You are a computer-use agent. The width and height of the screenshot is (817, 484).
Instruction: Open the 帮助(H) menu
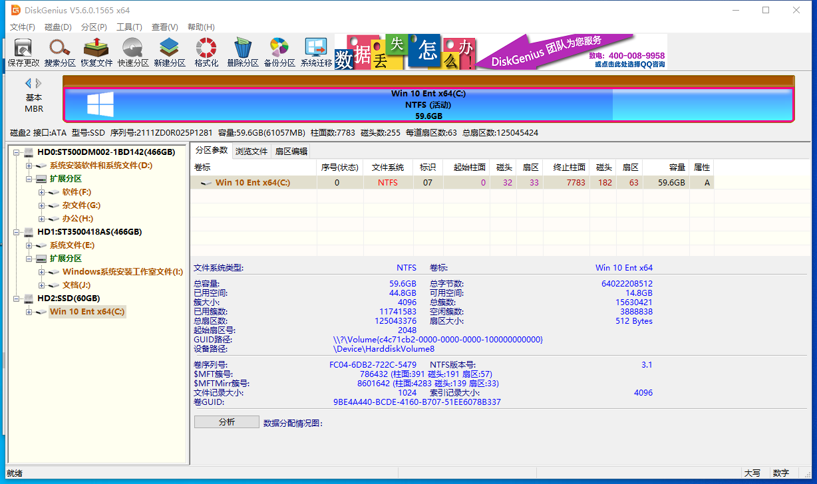point(201,27)
